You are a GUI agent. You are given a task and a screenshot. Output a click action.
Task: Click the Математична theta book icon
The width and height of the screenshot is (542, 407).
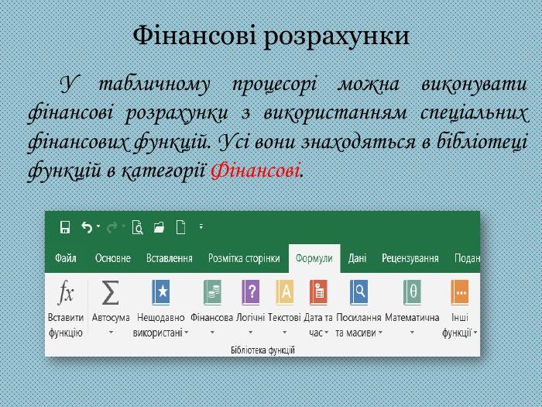pos(412,293)
